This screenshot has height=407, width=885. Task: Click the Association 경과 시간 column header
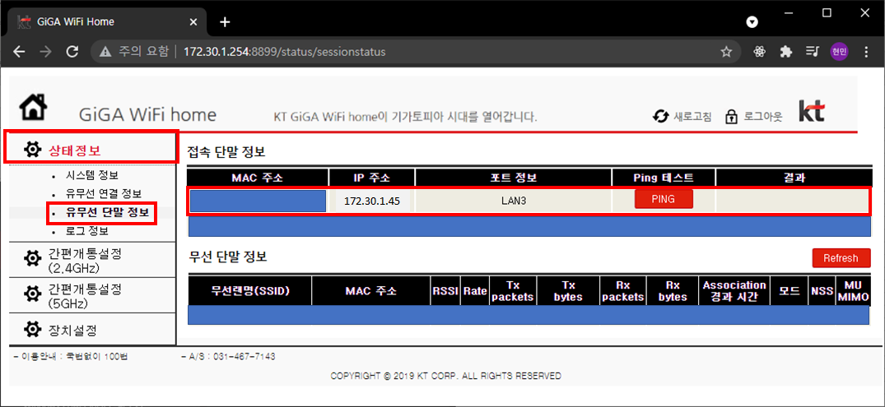point(734,291)
